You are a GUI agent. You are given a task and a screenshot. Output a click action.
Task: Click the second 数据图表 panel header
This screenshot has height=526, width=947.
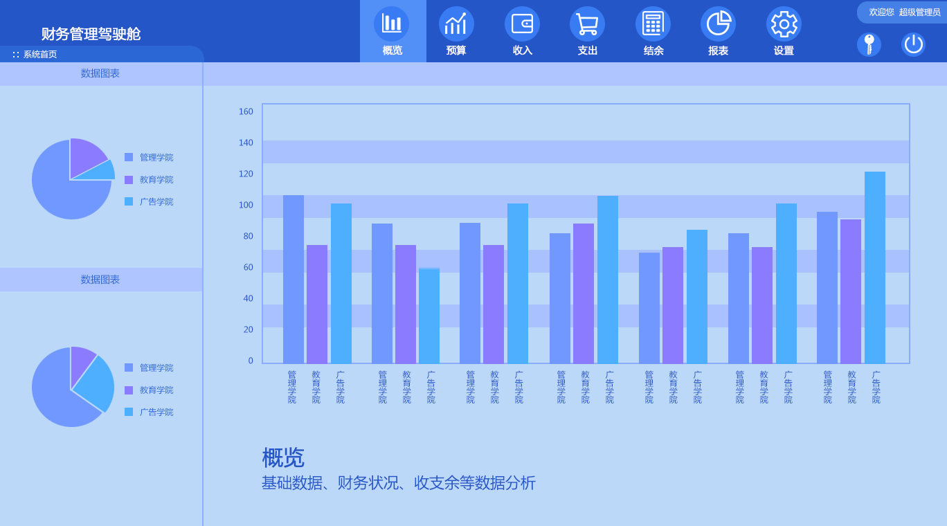tap(100, 280)
